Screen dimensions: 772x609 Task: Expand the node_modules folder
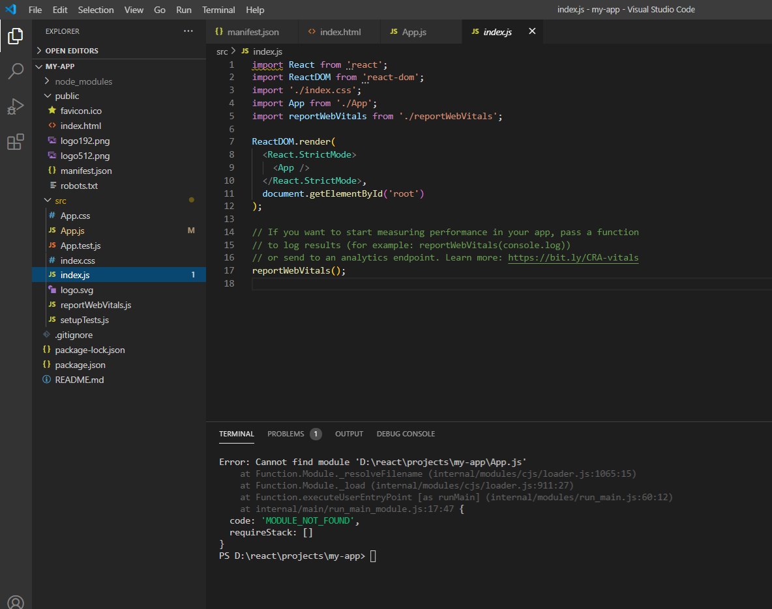83,81
